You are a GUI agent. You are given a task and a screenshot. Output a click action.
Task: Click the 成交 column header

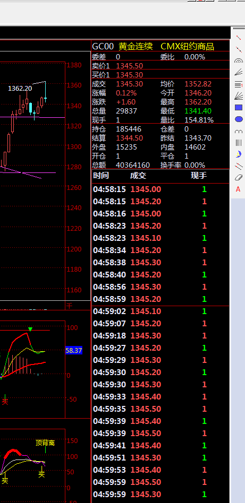[138, 176]
